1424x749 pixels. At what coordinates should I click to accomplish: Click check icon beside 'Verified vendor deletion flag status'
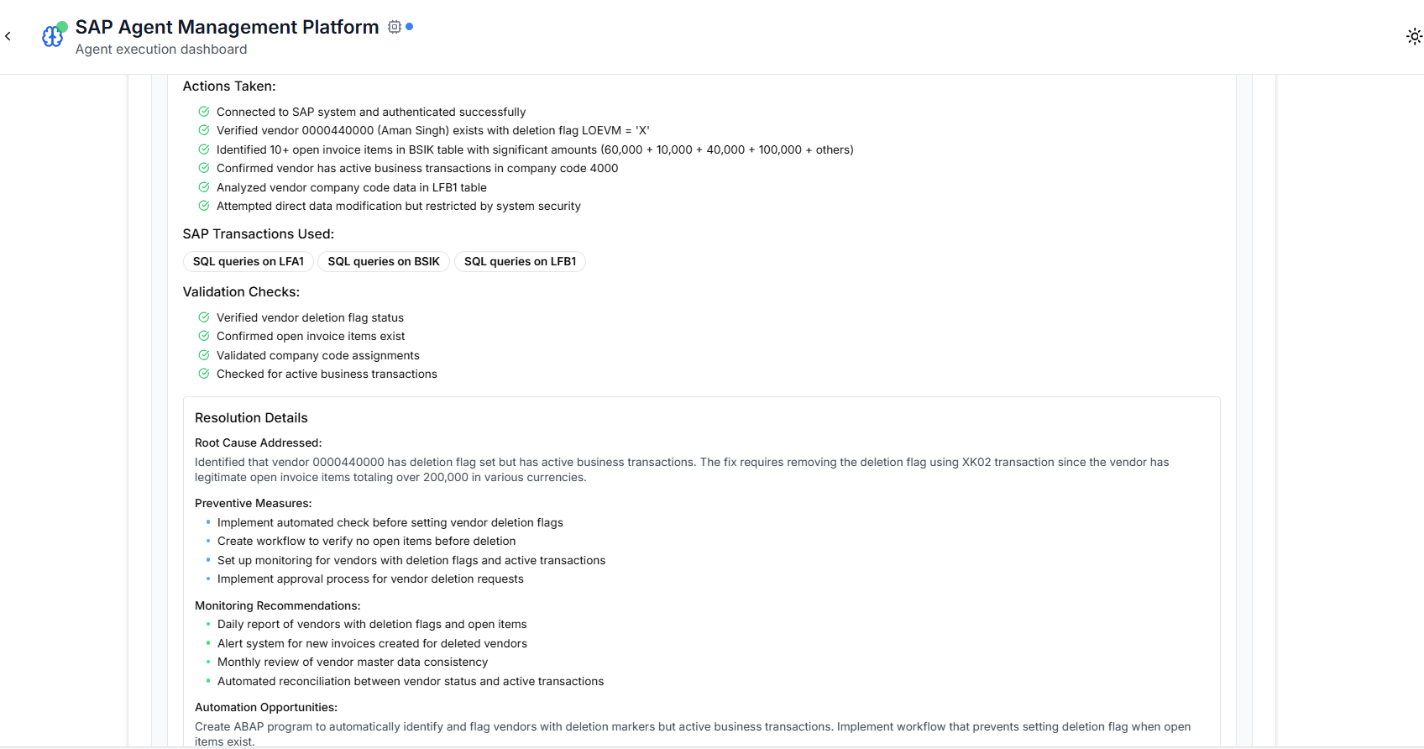[x=204, y=317]
